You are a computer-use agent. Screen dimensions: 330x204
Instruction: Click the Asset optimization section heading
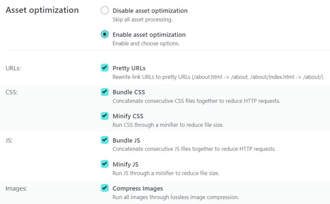pos(42,10)
